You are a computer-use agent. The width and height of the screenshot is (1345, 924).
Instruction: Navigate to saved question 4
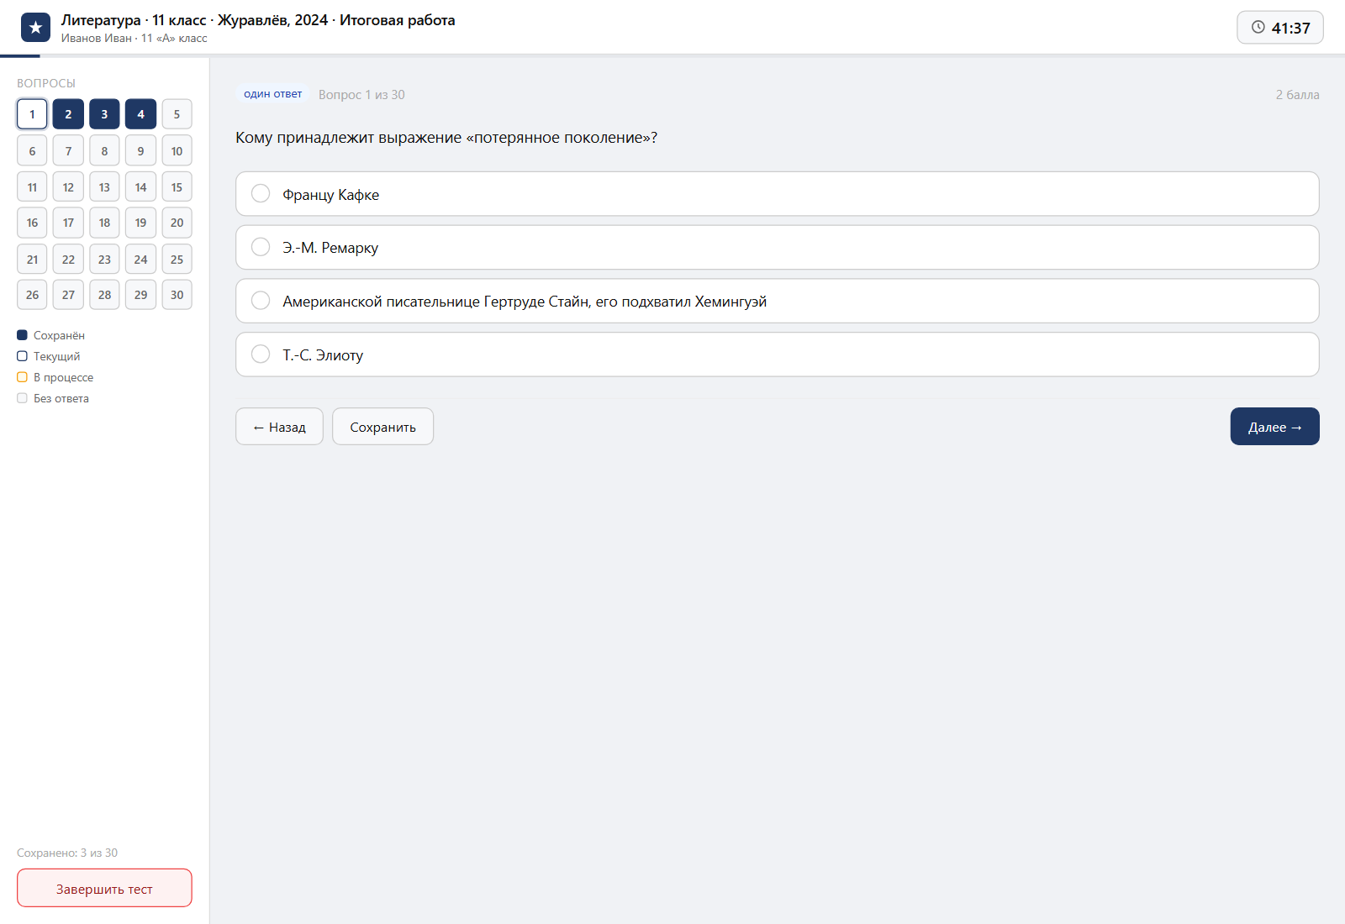pyautogui.click(x=140, y=114)
